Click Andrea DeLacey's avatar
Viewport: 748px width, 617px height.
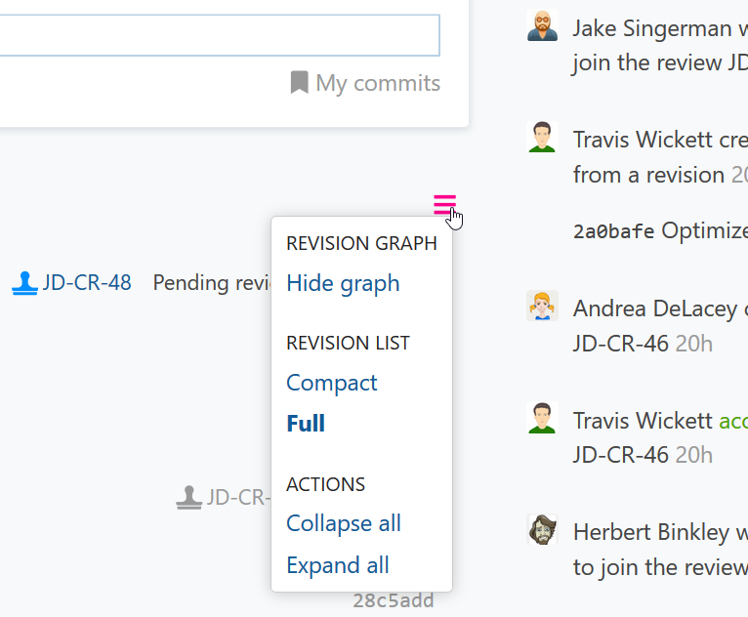542,307
